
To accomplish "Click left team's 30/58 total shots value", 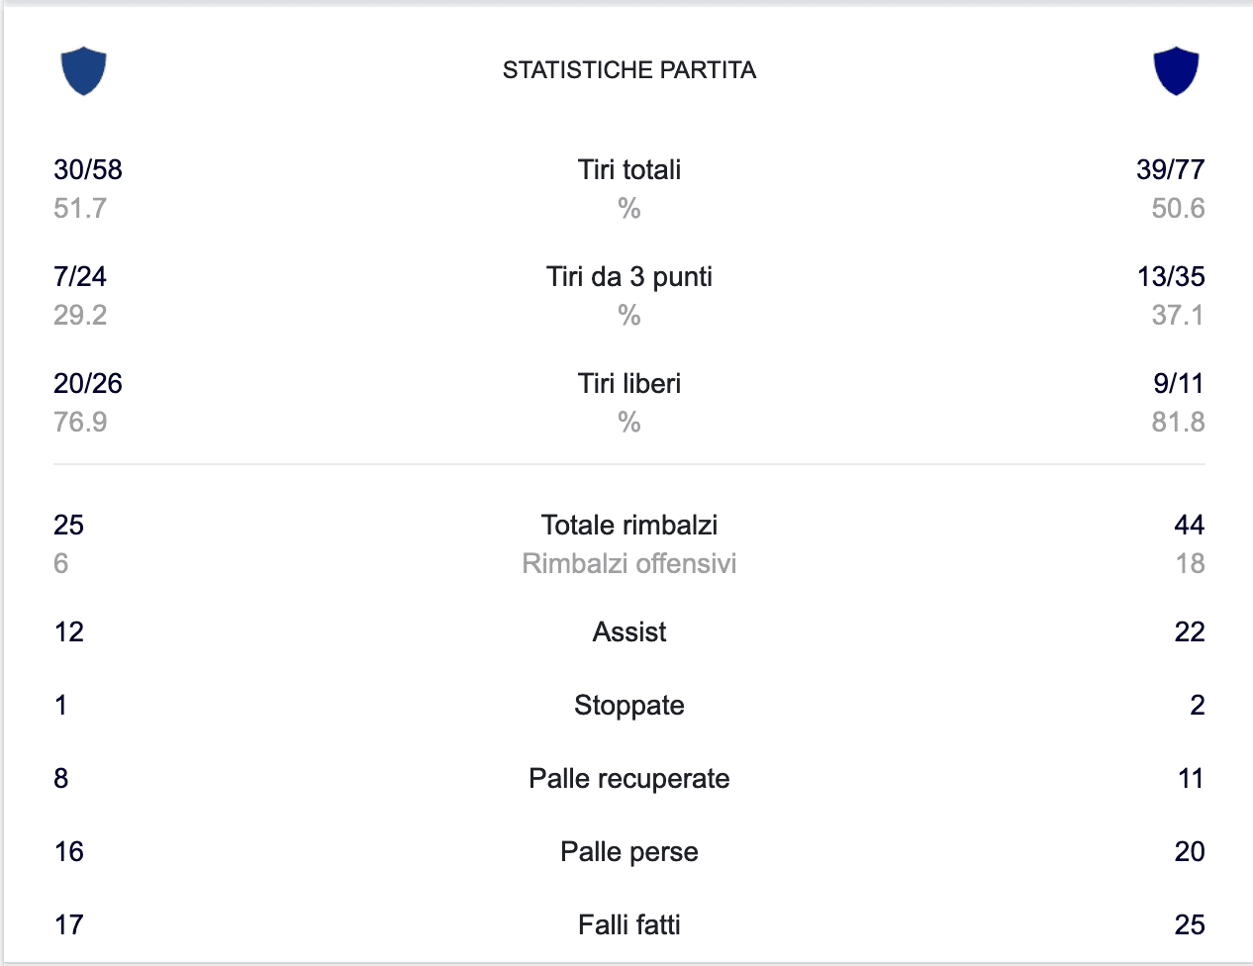I will click(88, 169).
